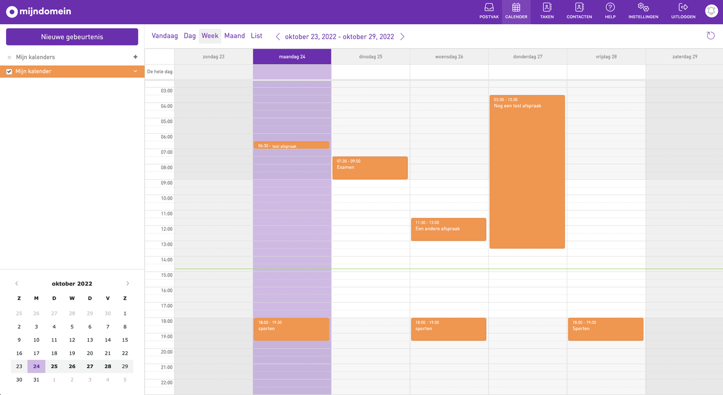723x395 pixels.
Task: Switch to Maand view
Action: pos(234,36)
